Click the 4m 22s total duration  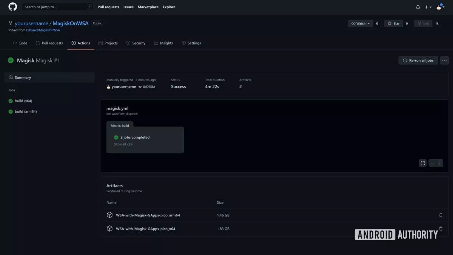(x=212, y=87)
